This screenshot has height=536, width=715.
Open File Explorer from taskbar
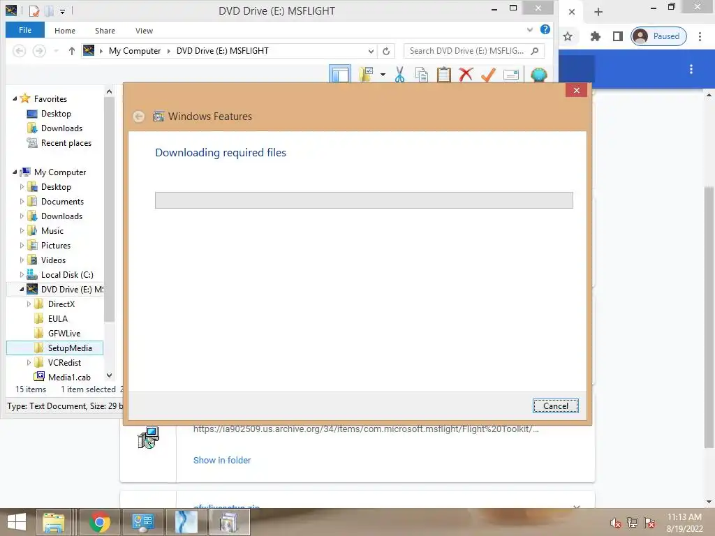[x=54, y=522]
